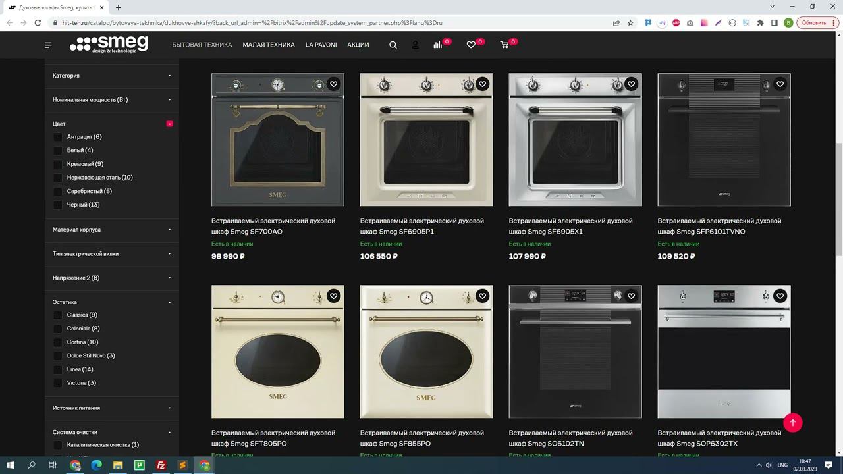The height and width of the screenshot is (474, 843).
Task: Bookmark this page star icon
Action: [x=630, y=22]
